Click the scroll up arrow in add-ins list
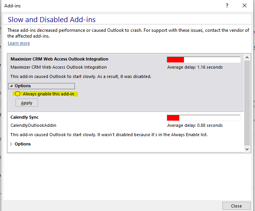 point(247,57)
